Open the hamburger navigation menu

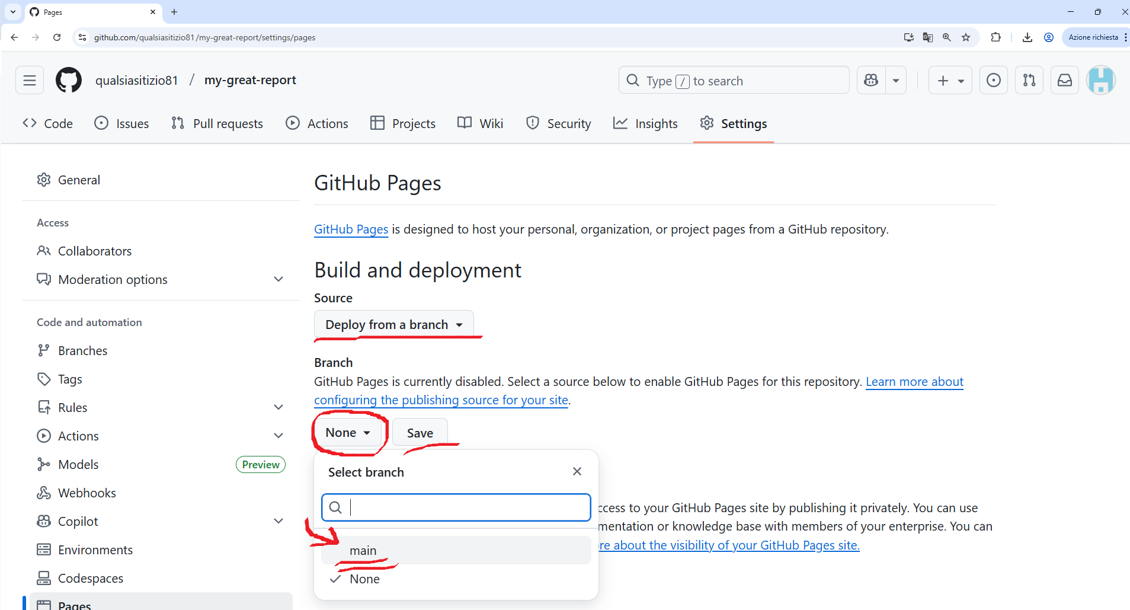point(30,80)
